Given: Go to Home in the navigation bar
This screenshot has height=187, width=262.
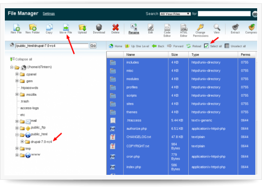Looking at the screenshot, I should click(x=115, y=46).
